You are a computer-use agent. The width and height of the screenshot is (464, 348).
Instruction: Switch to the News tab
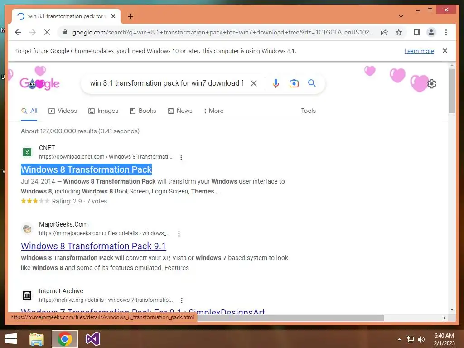click(x=180, y=111)
